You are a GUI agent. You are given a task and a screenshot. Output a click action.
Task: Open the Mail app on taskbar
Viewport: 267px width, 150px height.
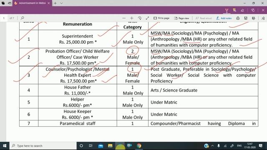coord(101,146)
